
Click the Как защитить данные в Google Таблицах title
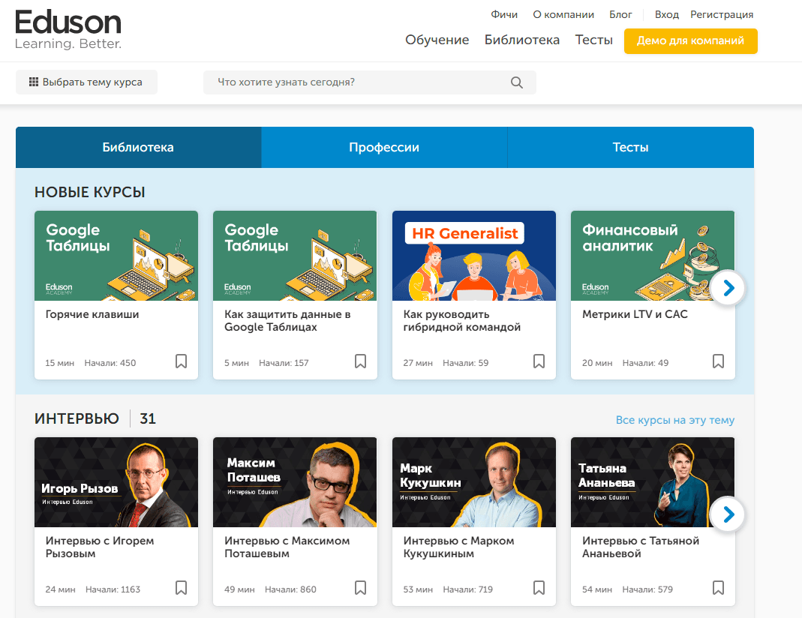287,320
